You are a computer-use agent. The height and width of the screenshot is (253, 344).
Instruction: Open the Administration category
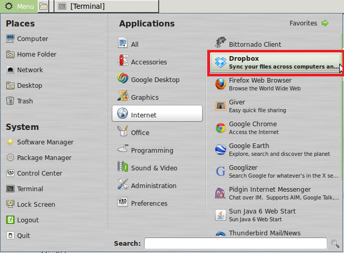coord(157,184)
